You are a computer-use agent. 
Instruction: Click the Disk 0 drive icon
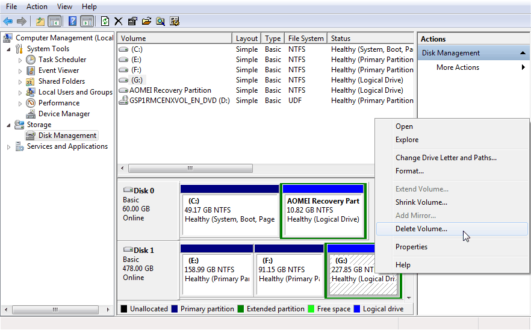[x=128, y=190]
